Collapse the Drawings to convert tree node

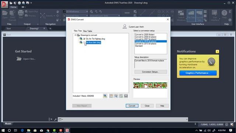[75, 35]
